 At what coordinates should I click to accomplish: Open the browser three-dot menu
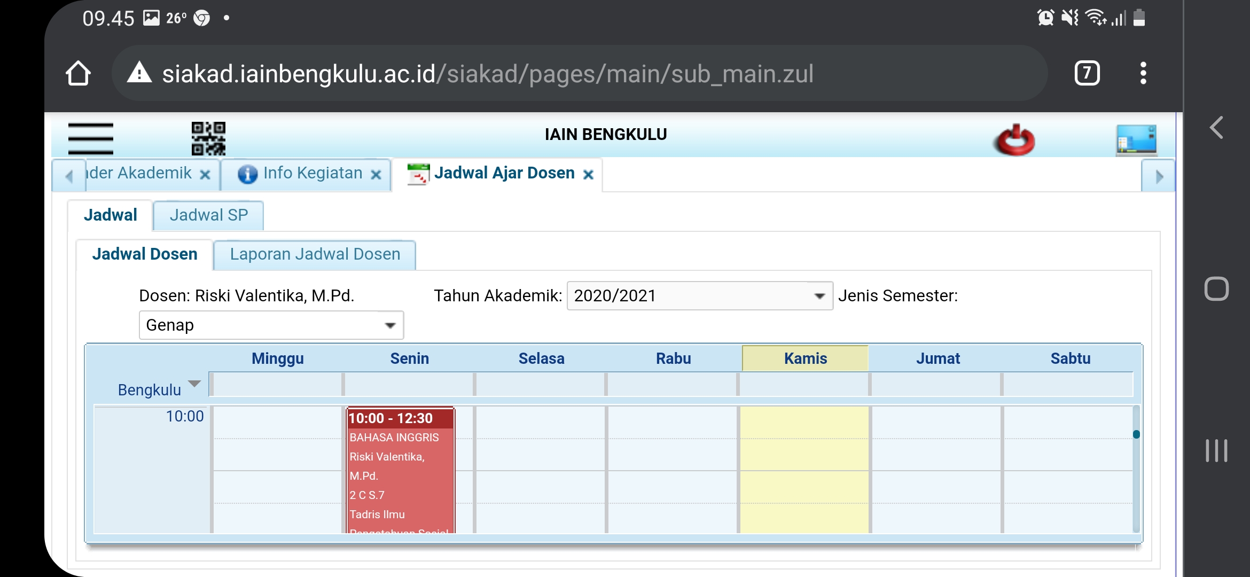1143,73
